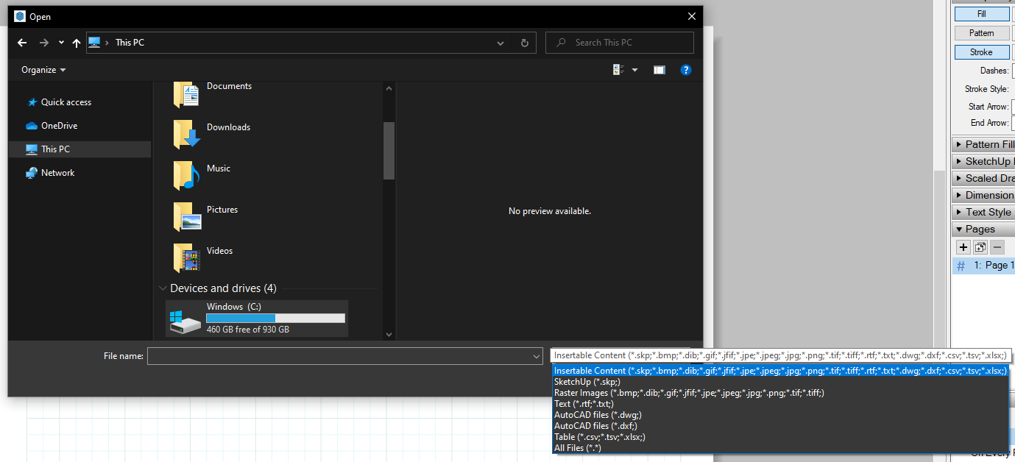Screen dimensions: 1015x462
Task: Toggle the Stroke option
Action: click(982, 51)
